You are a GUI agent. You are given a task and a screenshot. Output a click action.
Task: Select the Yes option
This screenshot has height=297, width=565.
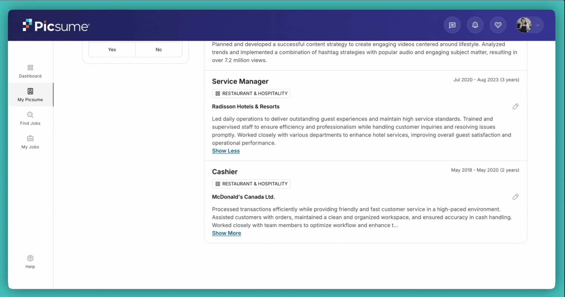click(x=112, y=50)
